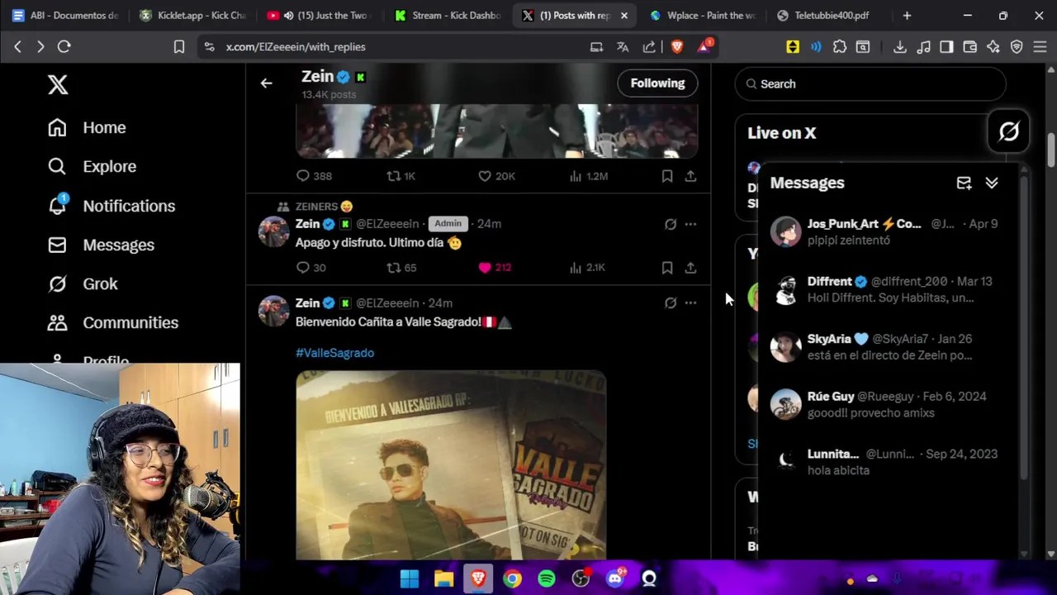This screenshot has width=1057, height=595.
Task: Reply to the post with 388 replies
Action: pos(314,176)
